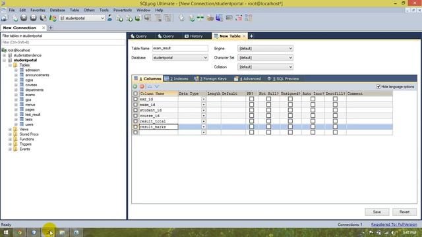Image resolution: width=422 pixels, height=237 pixels.
Task: Open the toolbar database selector showing studentportal
Action: 82,18
